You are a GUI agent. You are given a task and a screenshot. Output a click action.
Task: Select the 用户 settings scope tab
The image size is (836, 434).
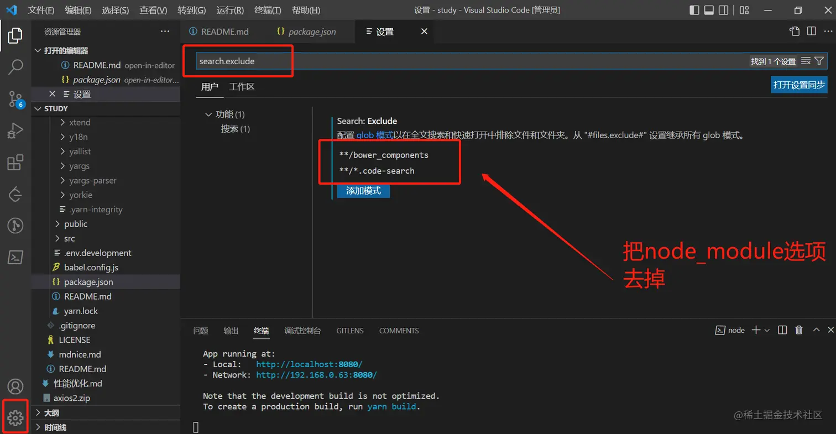[x=210, y=86]
